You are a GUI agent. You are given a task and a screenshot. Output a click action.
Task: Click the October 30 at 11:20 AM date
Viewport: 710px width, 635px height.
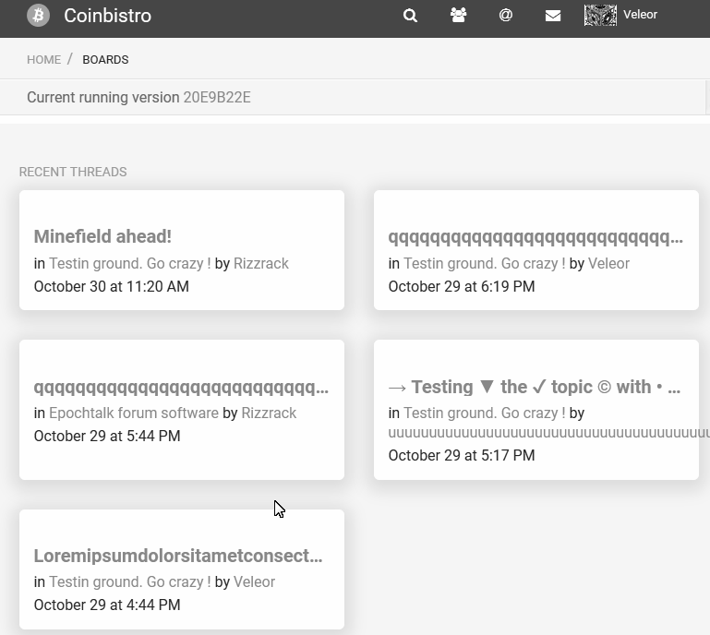(x=112, y=286)
